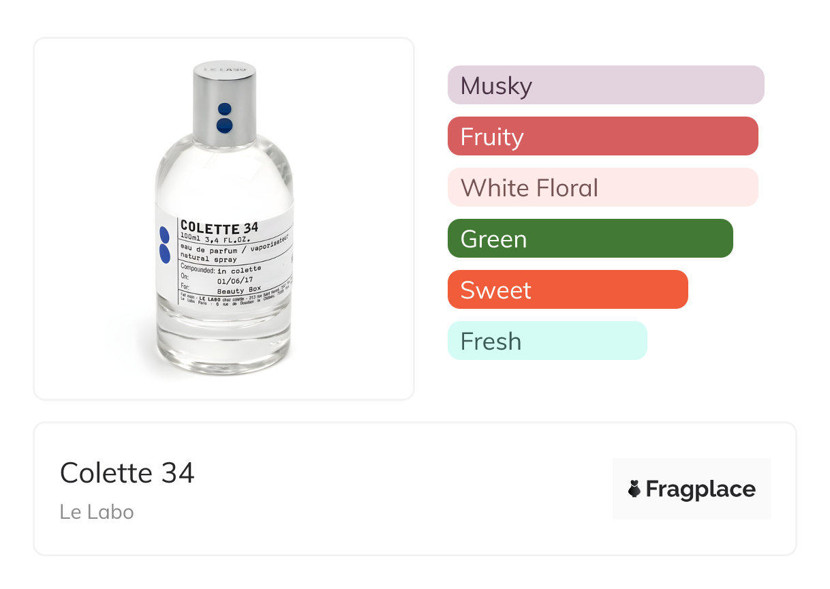Click the blue dots left of the bottle label
Screen dimensions: 830x589
[164, 245]
